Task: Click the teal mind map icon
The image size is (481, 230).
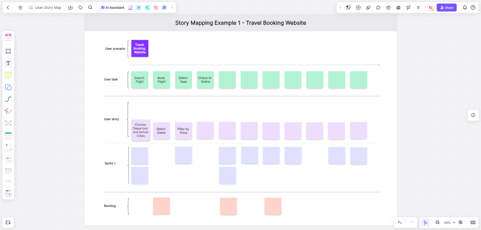Action: coord(147,8)
